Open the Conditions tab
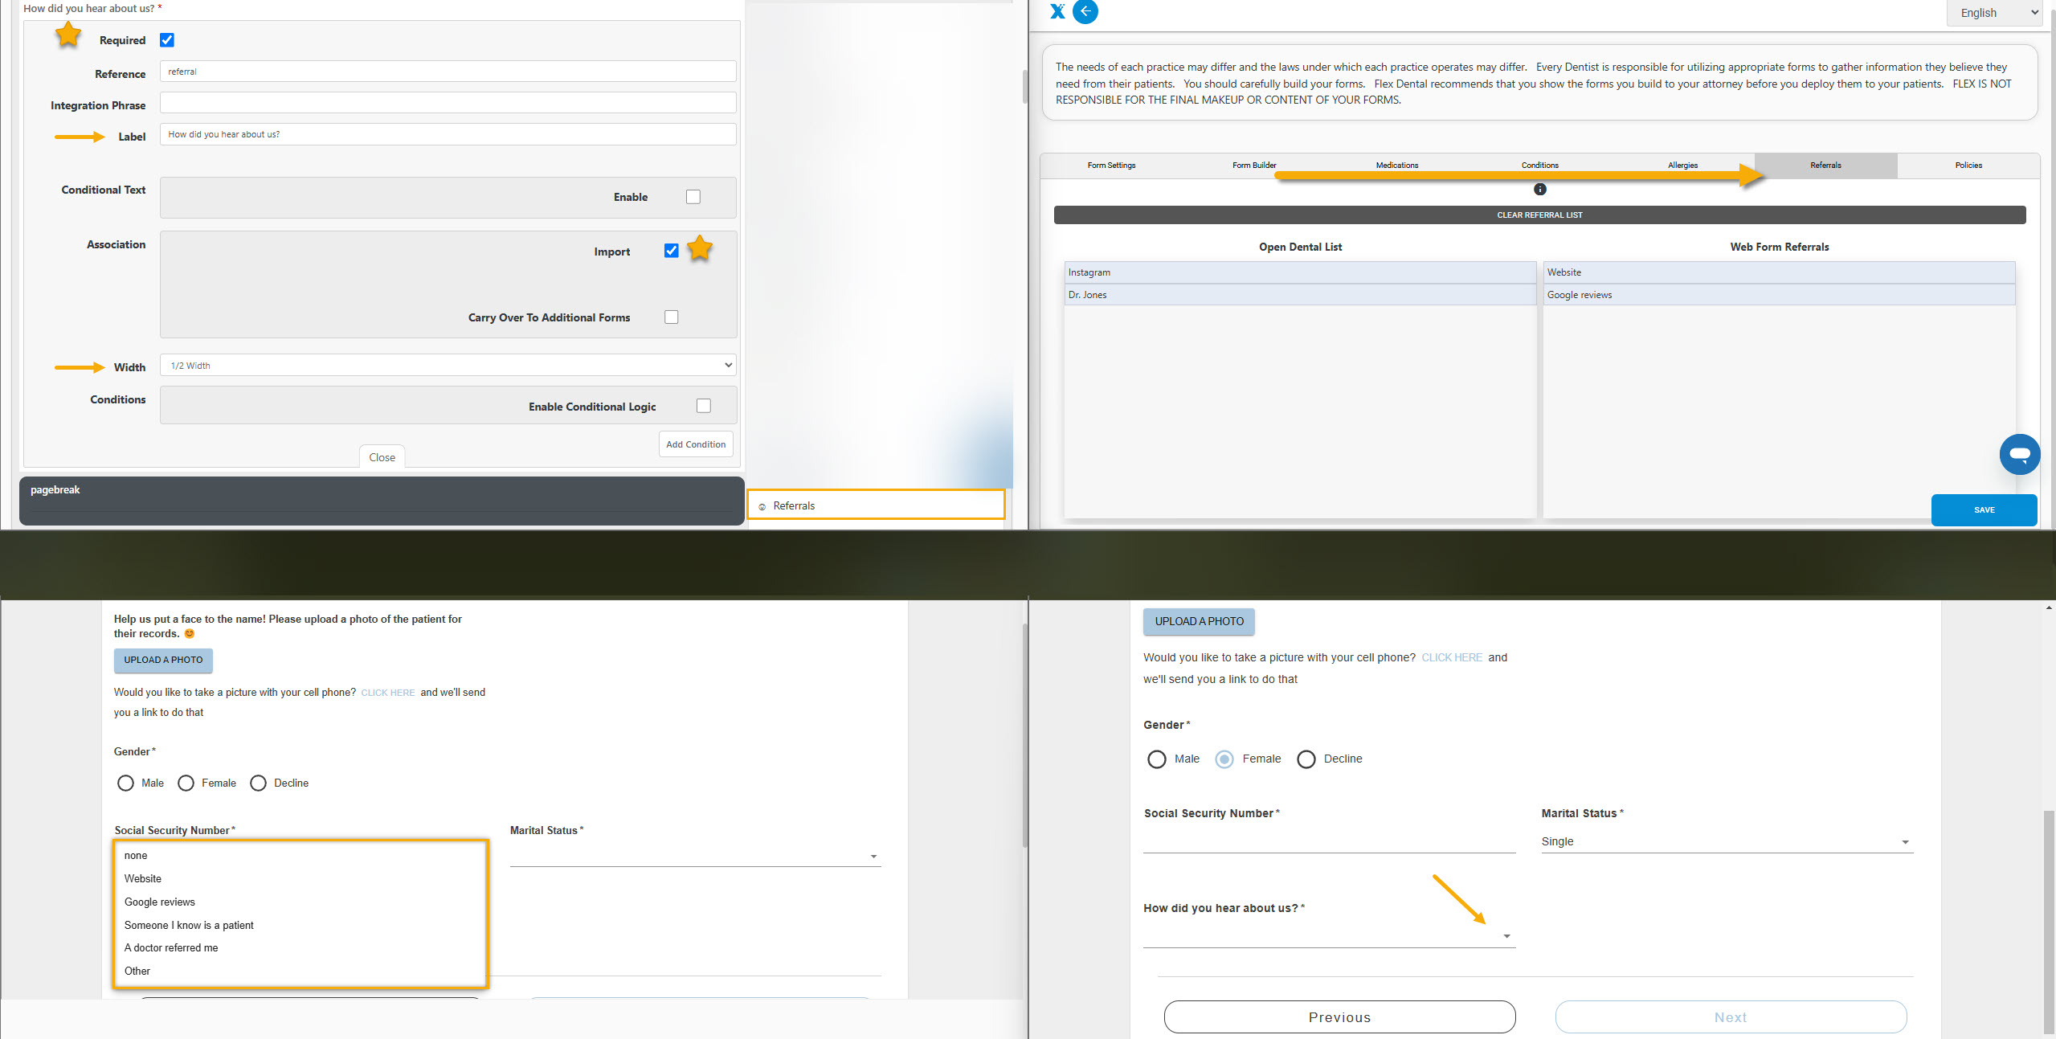Viewport: 2056px width, 1039px height. tap(1539, 166)
